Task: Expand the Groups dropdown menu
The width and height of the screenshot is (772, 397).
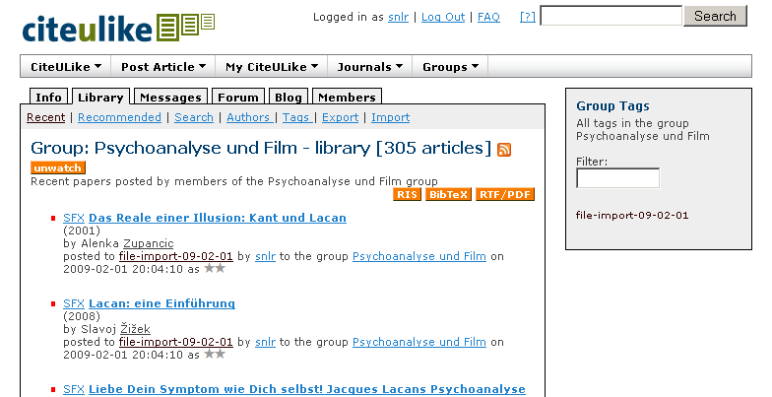Action: tap(450, 67)
